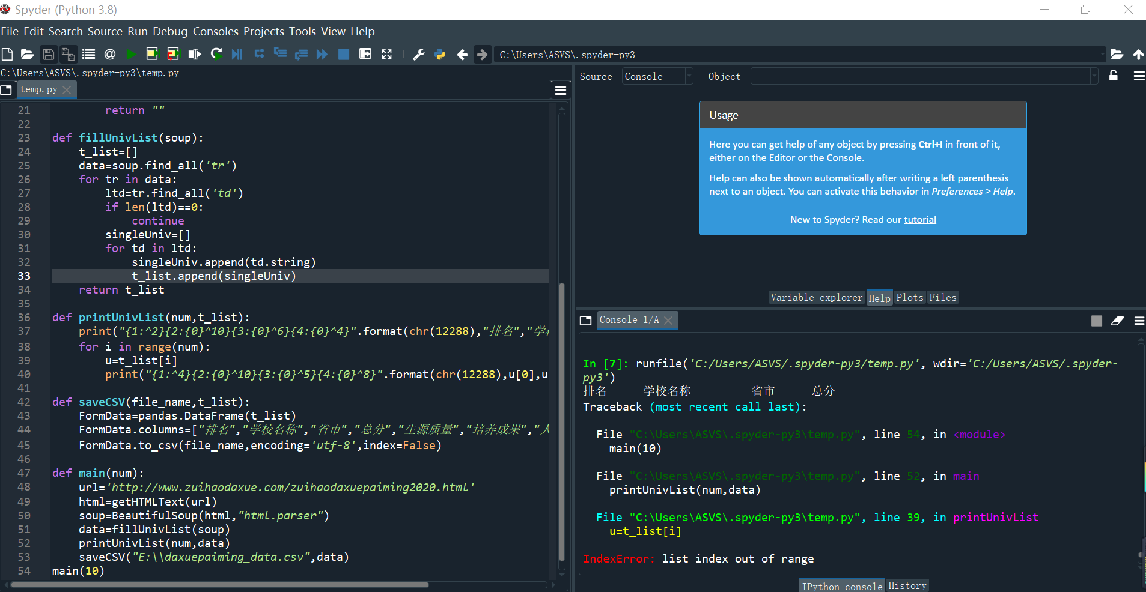Image resolution: width=1146 pixels, height=592 pixels.
Task: Open the Edit menu
Action: tap(34, 31)
